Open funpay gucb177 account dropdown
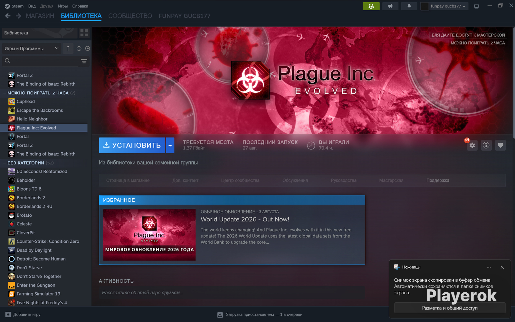Screen dimensions: 515x322 pyautogui.click(x=449, y=6)
